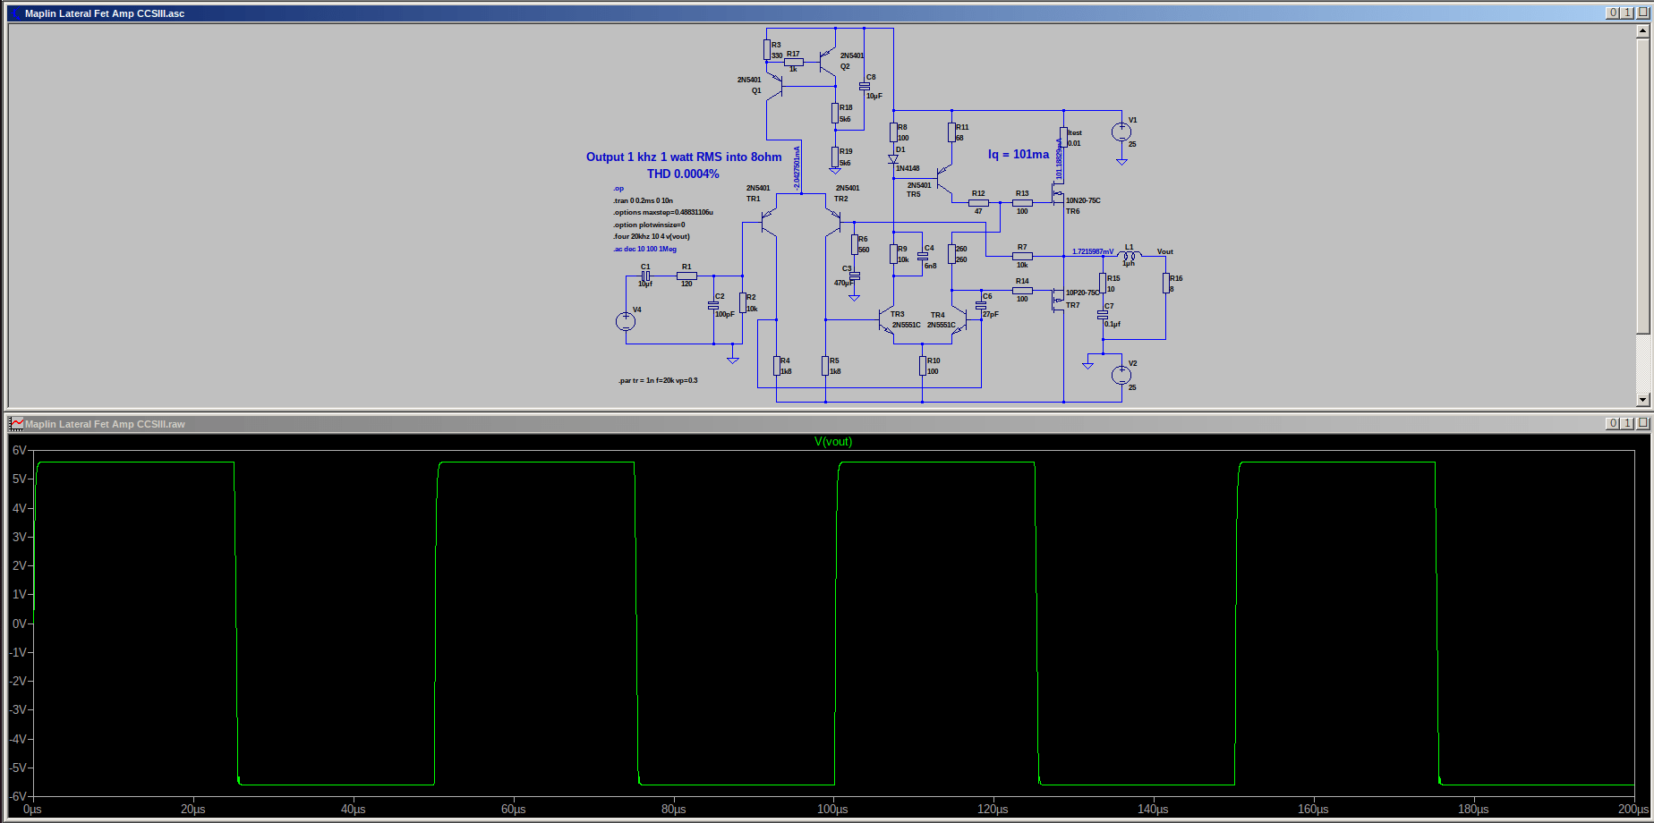
Task: Click the .op directive text
Action: (x=618, y=189)
